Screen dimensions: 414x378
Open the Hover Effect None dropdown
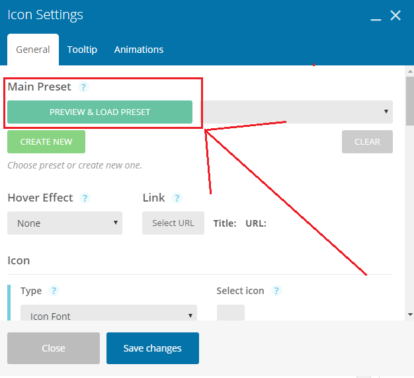click(65, 223)
